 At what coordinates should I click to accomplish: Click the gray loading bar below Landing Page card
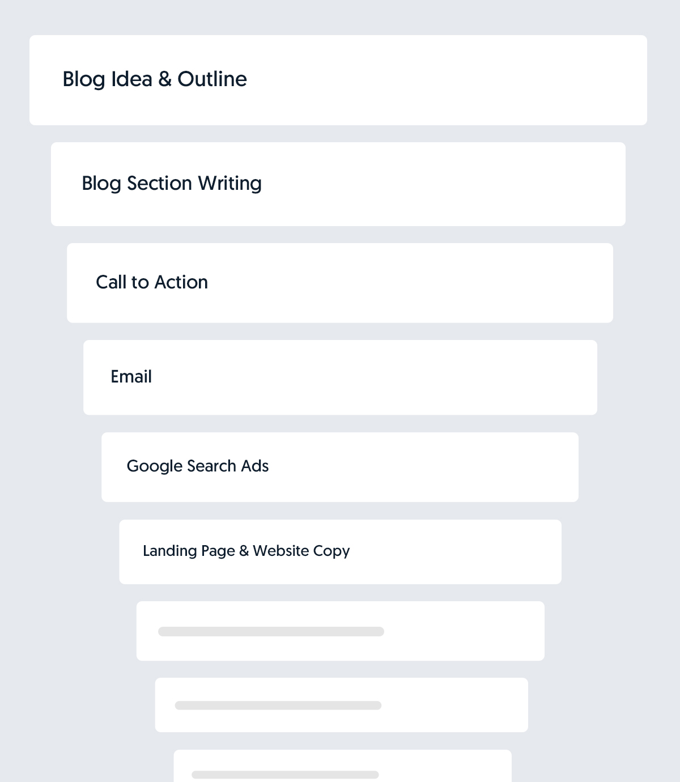tap(271, 631)
